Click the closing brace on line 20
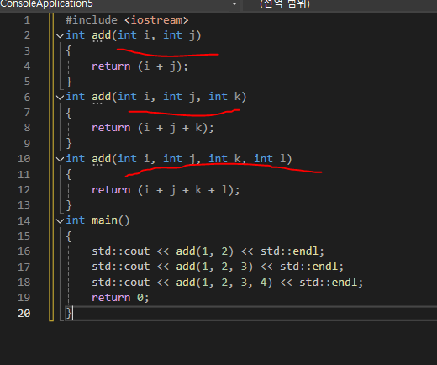Image resolution: width=437 pixels, height=365 pixels. 69,313
